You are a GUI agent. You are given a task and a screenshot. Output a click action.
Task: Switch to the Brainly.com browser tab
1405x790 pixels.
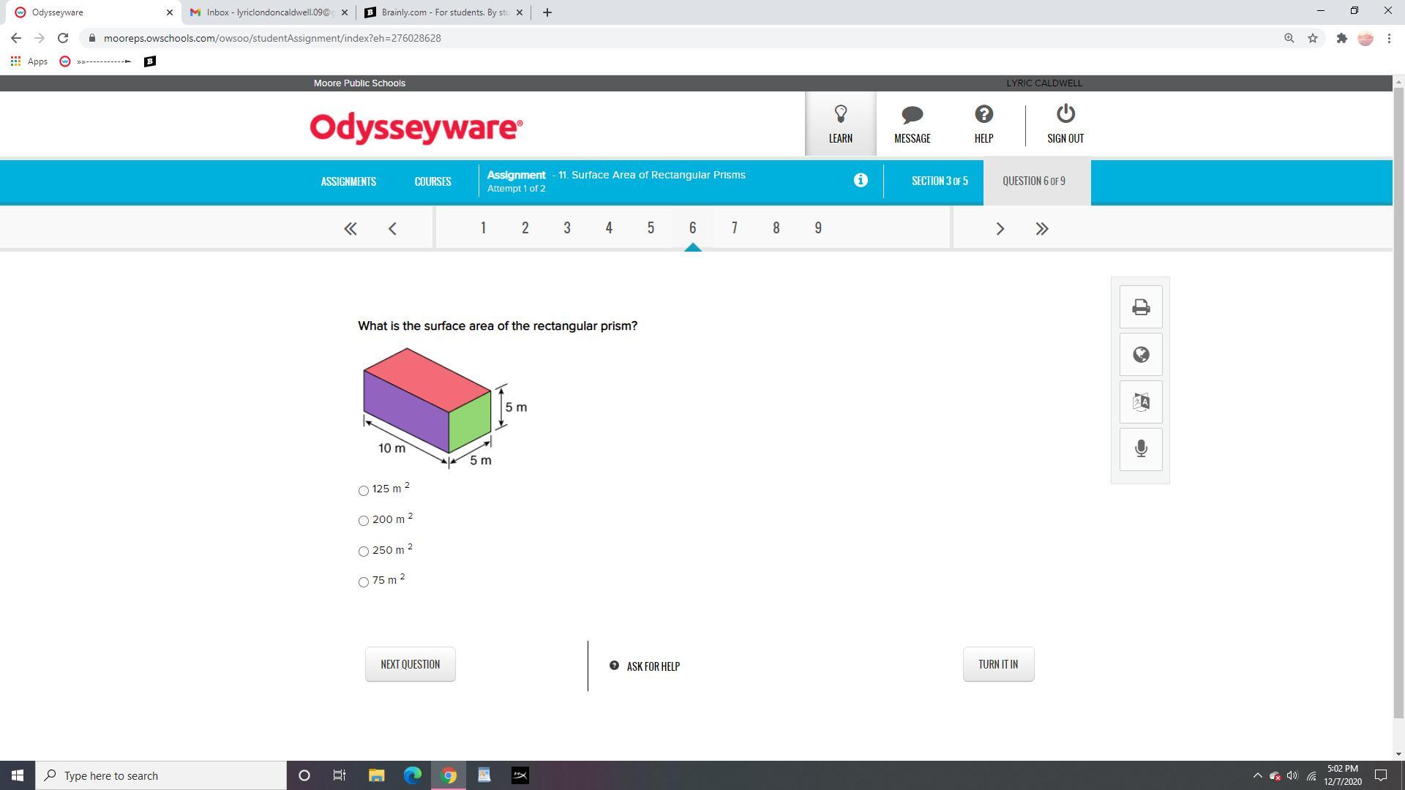click(x=444, y=12)
